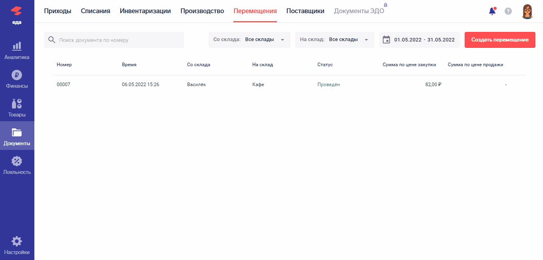Sort by Номер column header
The image size is (543, 260).
click(64, 65)
